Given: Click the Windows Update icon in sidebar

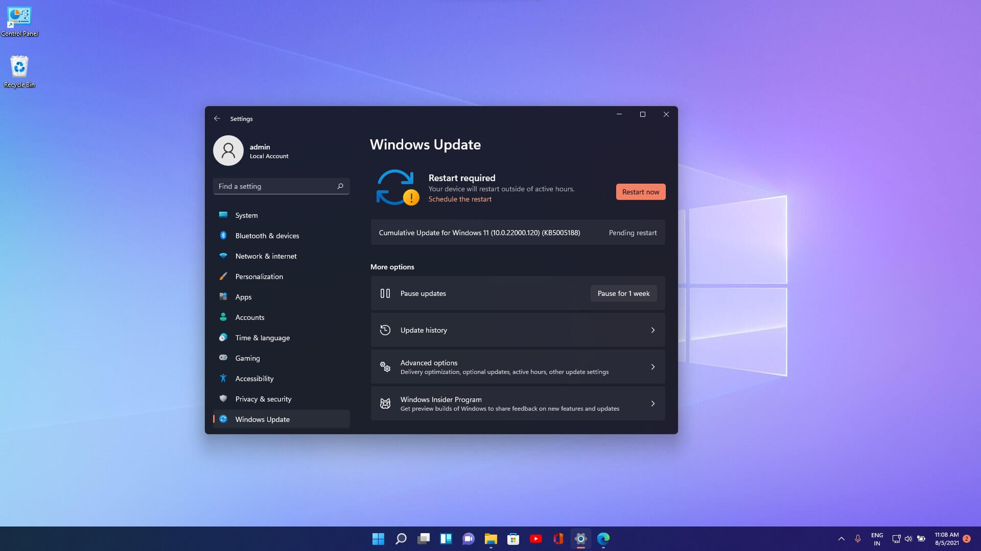Looking at the screenshot, I should (x=223, y=418).
